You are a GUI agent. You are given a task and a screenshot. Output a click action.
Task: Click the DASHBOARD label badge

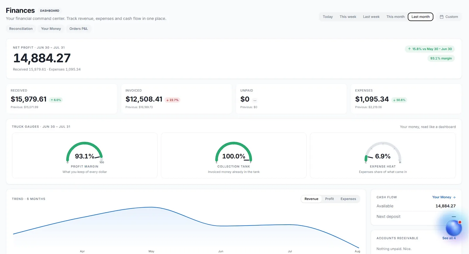(x=50, y=11)
